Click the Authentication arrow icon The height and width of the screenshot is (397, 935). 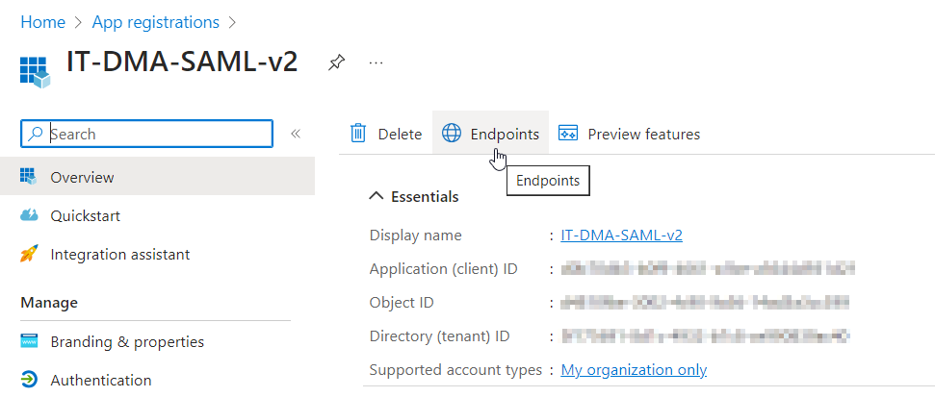click(29, 379)
